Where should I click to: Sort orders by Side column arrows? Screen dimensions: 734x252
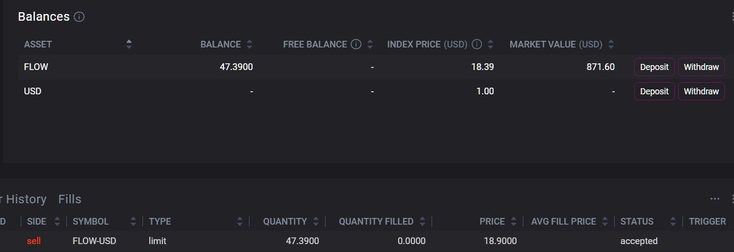pos(57,222)
